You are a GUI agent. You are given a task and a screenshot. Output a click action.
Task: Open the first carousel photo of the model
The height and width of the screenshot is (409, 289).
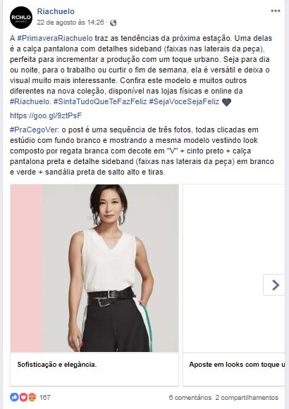tap(94, 268)
